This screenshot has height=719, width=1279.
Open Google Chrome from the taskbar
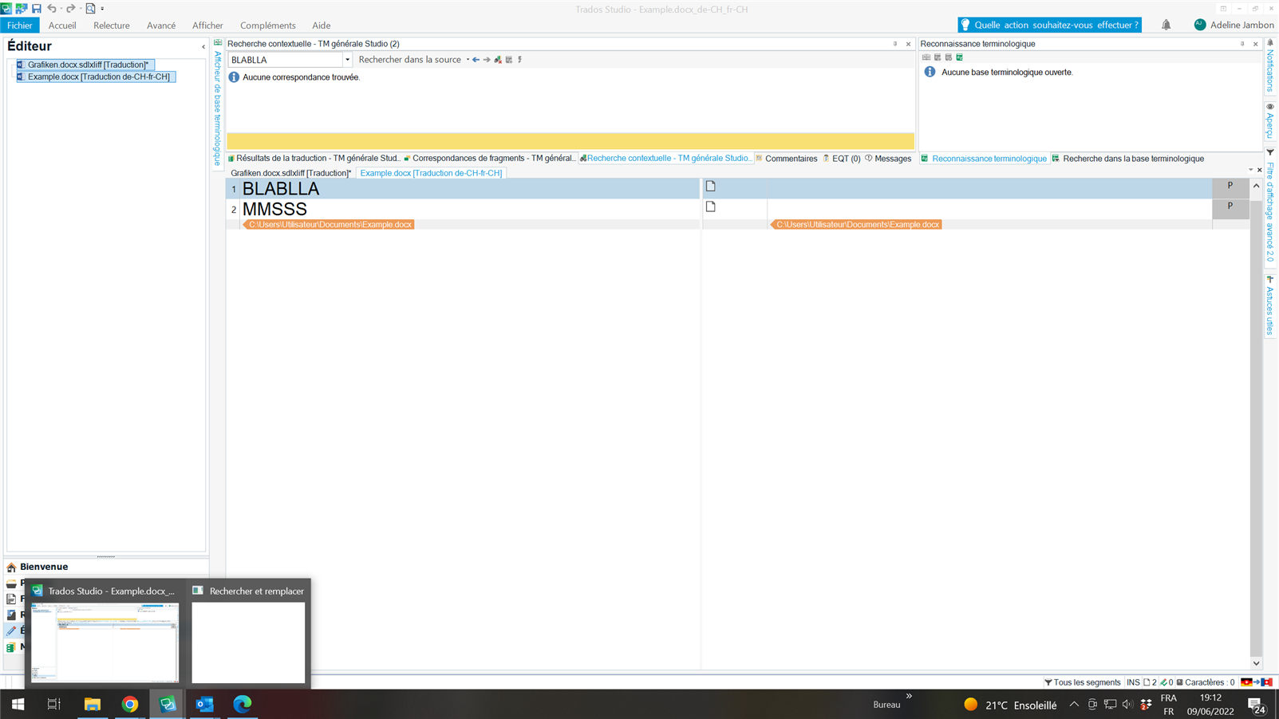pyautogui.click(x=130, y=704)
